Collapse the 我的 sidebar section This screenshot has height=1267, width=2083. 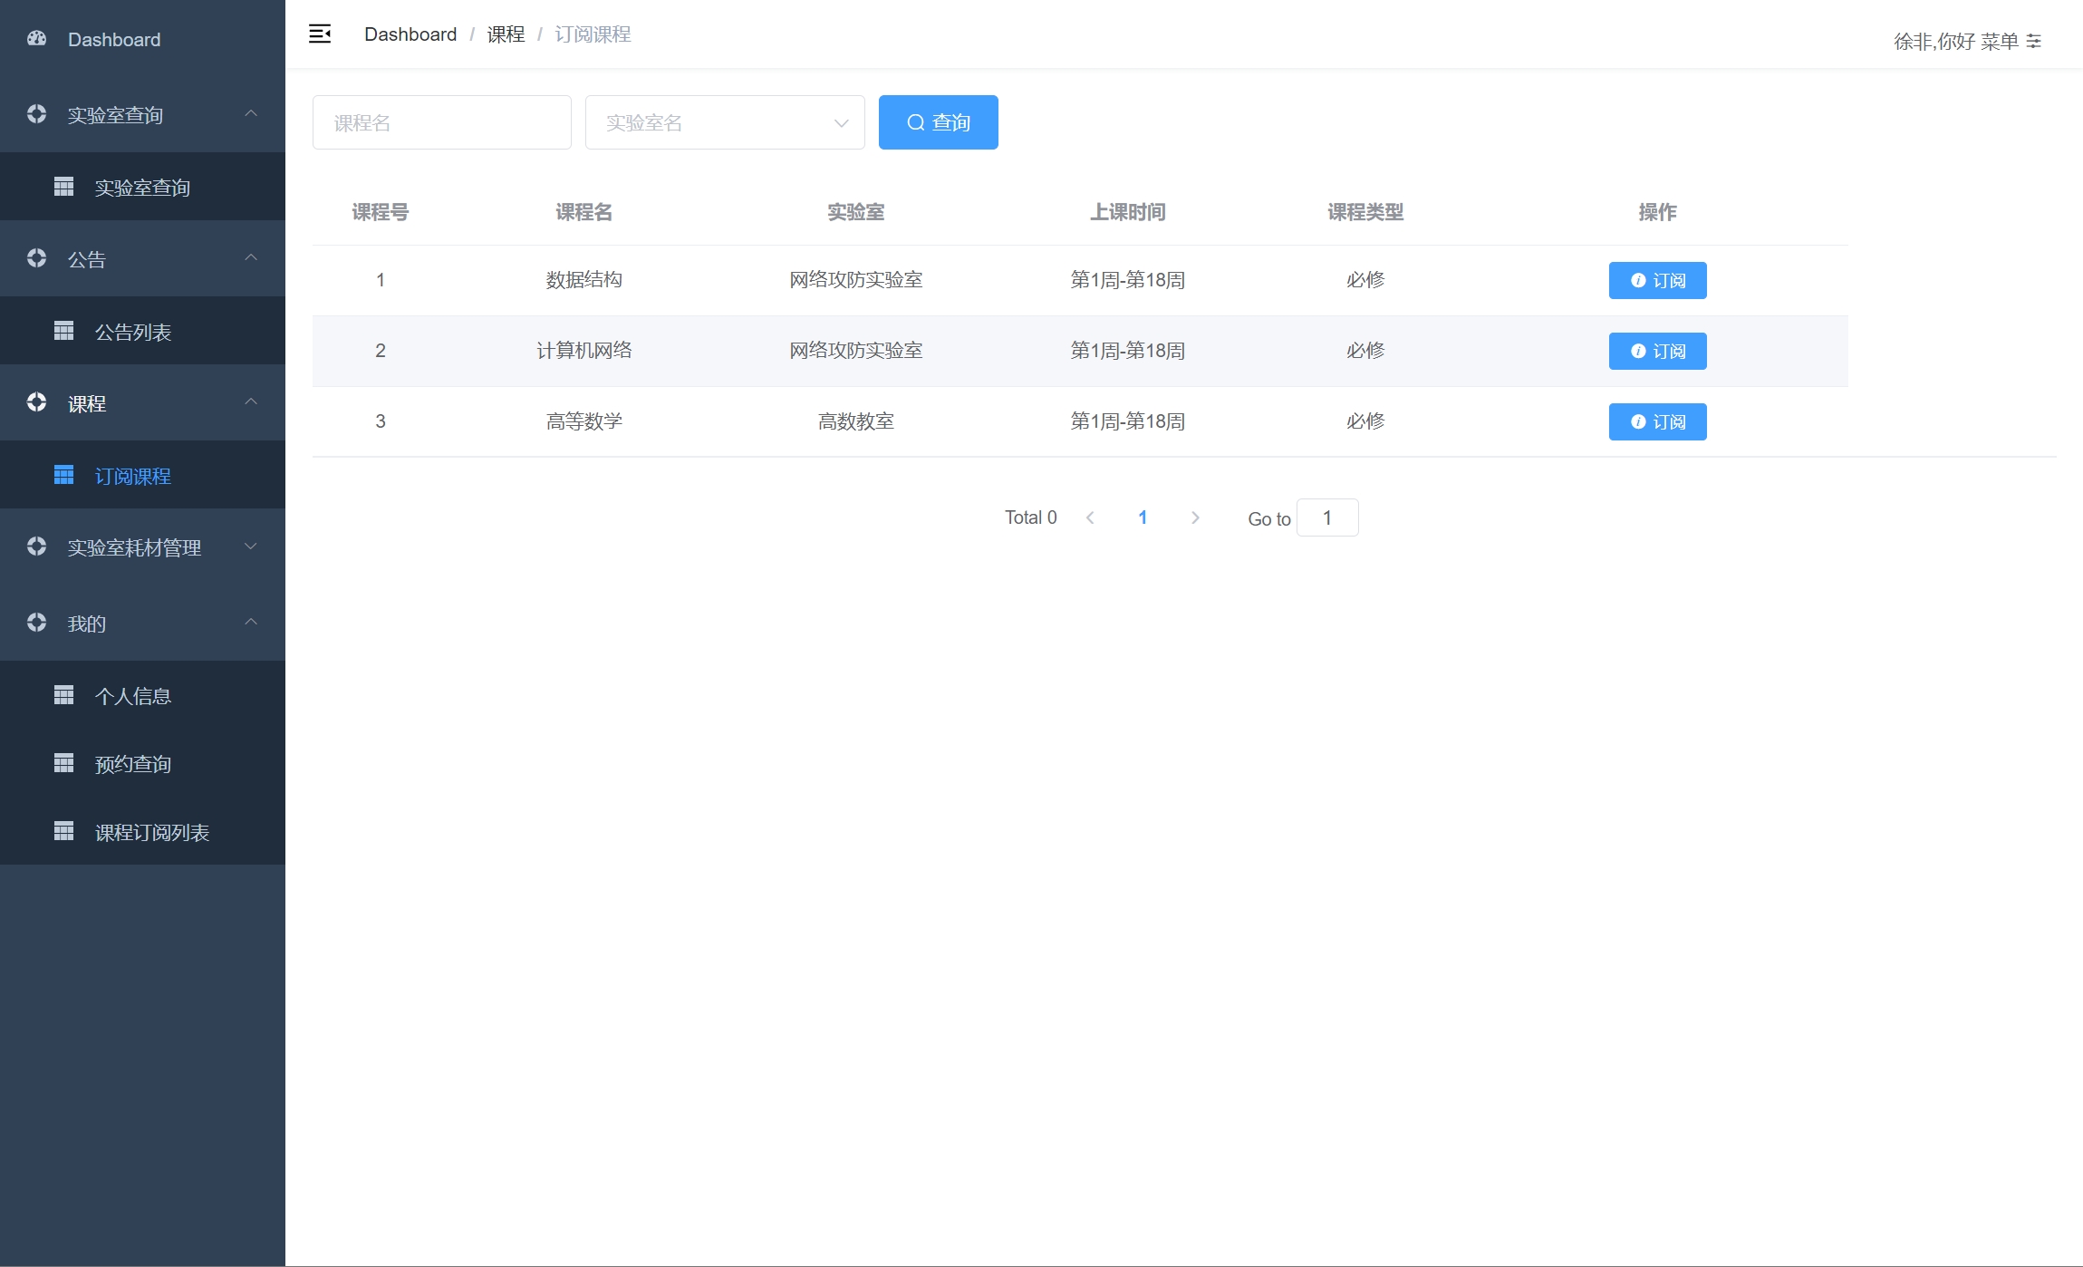tap(251, 623)
